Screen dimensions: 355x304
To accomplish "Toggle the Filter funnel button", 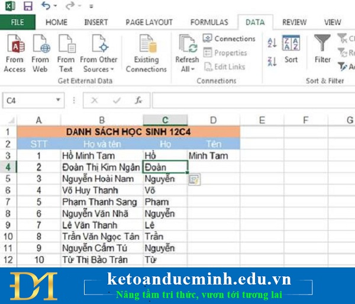I will click(x=322, y=50).
